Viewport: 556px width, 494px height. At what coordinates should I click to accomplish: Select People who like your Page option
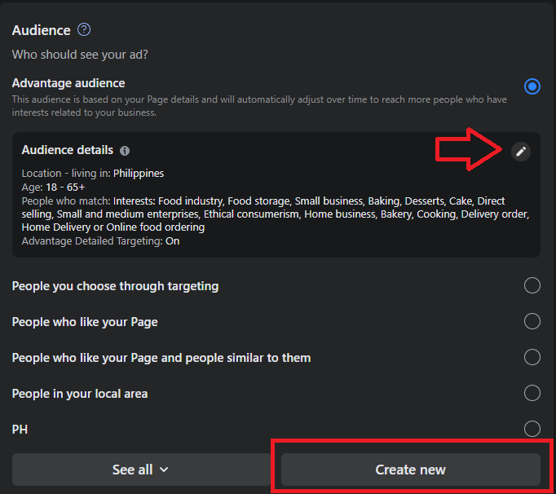pyautogui.click(x=532, y=321)
